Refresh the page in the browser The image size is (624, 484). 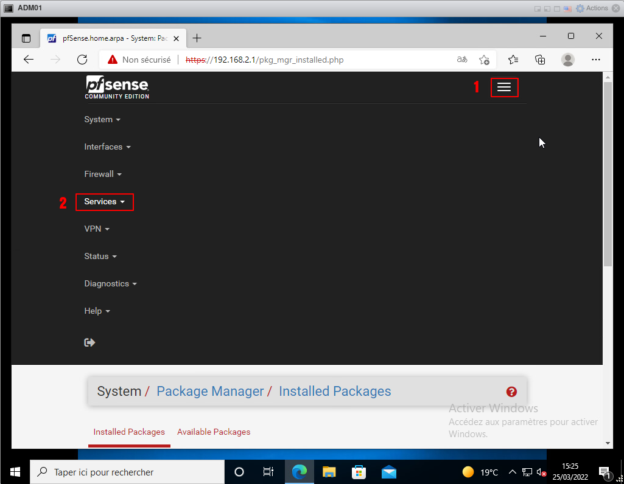(82, 60)
